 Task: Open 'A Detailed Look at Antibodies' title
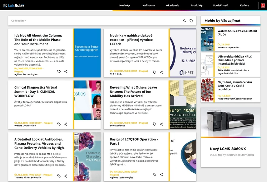pyautogui.click(x=40, y=143)
